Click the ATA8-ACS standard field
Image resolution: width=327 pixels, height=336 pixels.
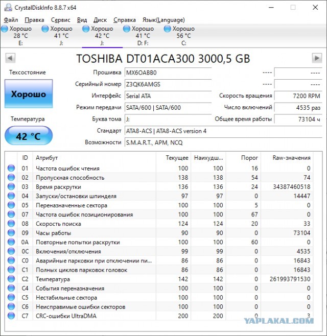(x=223, y=131)
